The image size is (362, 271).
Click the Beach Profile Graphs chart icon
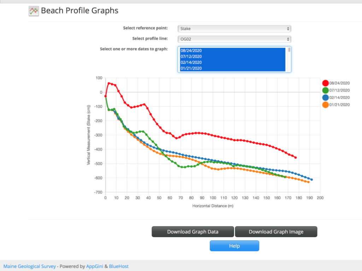click(x=33, y=11)
